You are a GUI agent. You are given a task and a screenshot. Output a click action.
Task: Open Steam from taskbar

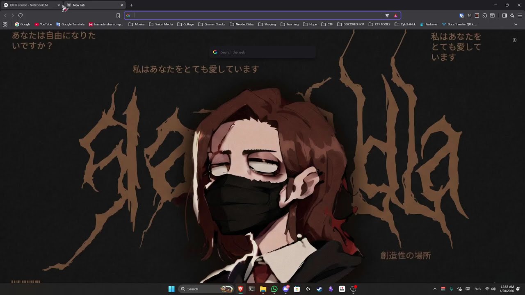320,289
